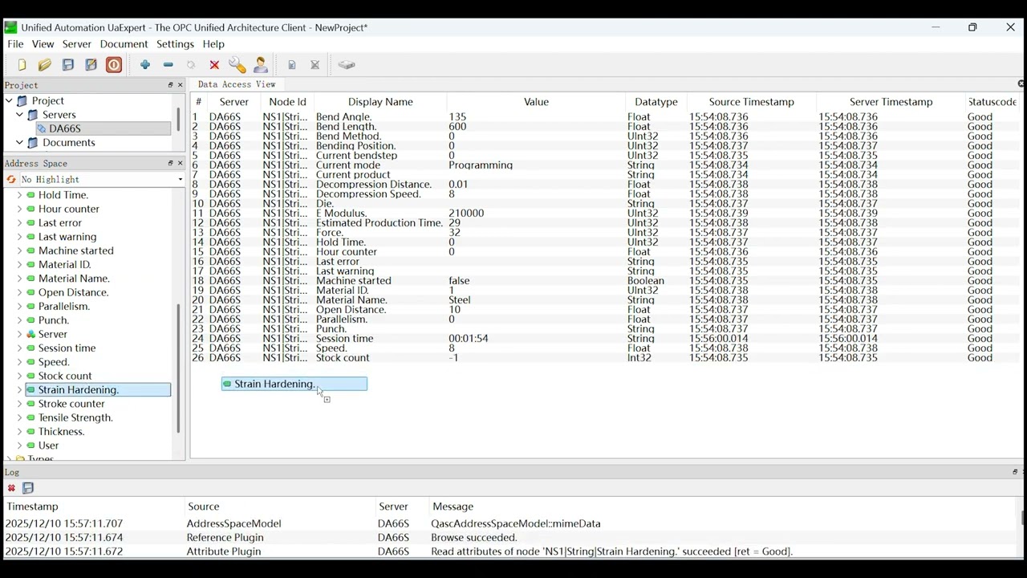The image size is (1027, 578).
Task: Click the 210000 value for E Modulus.
Action: pyautogui.click(x=466, y=214)
